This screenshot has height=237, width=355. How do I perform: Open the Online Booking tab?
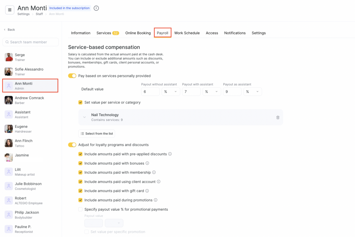138,33
